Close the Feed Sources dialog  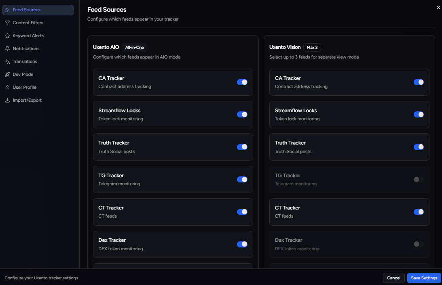(x=438, y=7)
